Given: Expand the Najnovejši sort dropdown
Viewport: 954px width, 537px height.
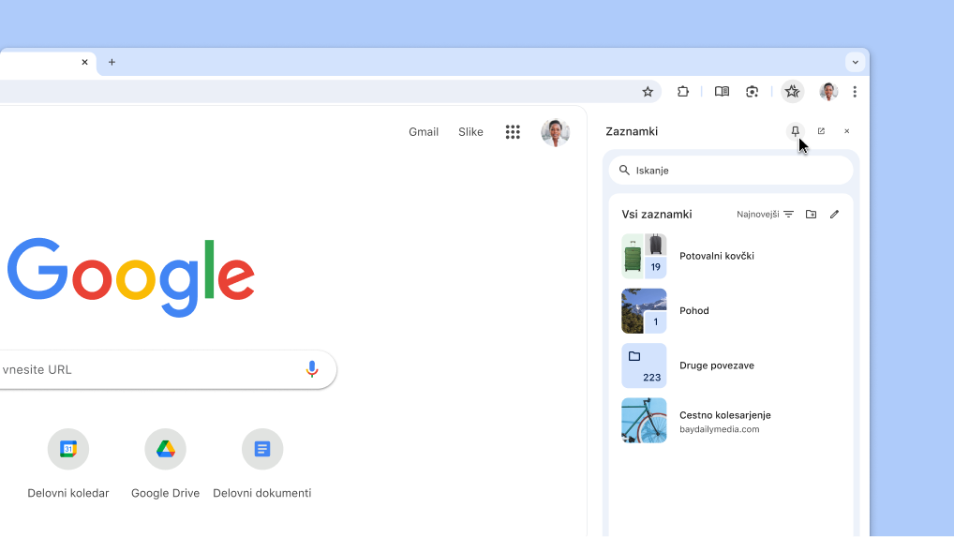Looking at the screenshot, I should [765, 214].
